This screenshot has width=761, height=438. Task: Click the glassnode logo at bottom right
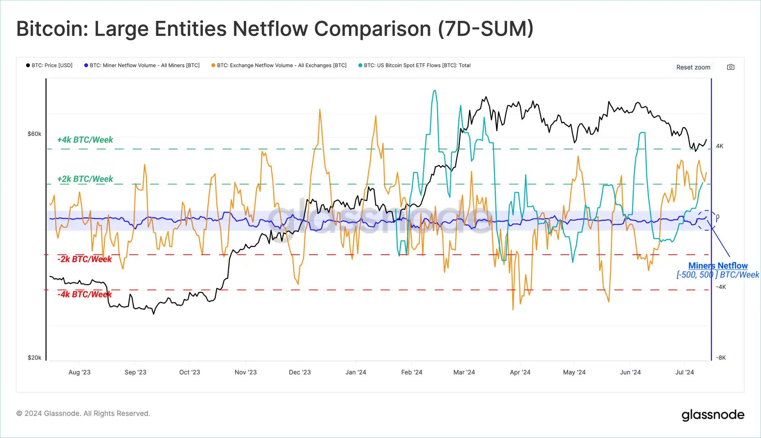coord(713,415)
